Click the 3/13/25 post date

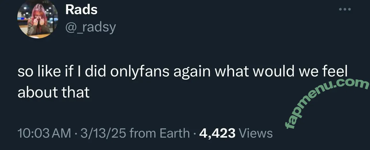pyautogui.click(x=103, y=133)
